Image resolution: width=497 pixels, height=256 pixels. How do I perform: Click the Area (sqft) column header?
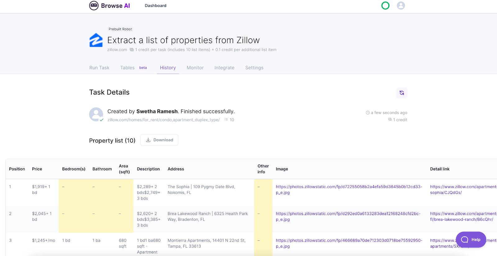click(124, 169)
